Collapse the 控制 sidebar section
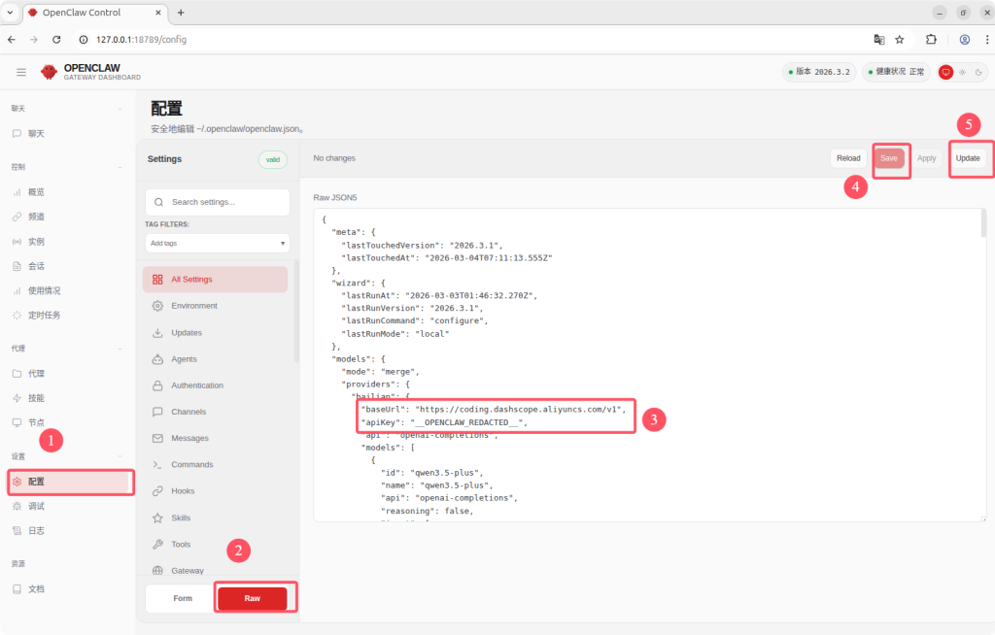The image size is (995, 635). [x=120, y=167]
